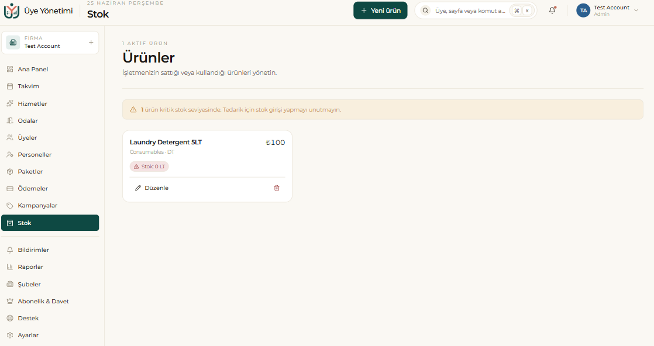Click the Ayarlar gear icon
The height and width of the screenshot is (346, 654).
[x=10, y=335]
